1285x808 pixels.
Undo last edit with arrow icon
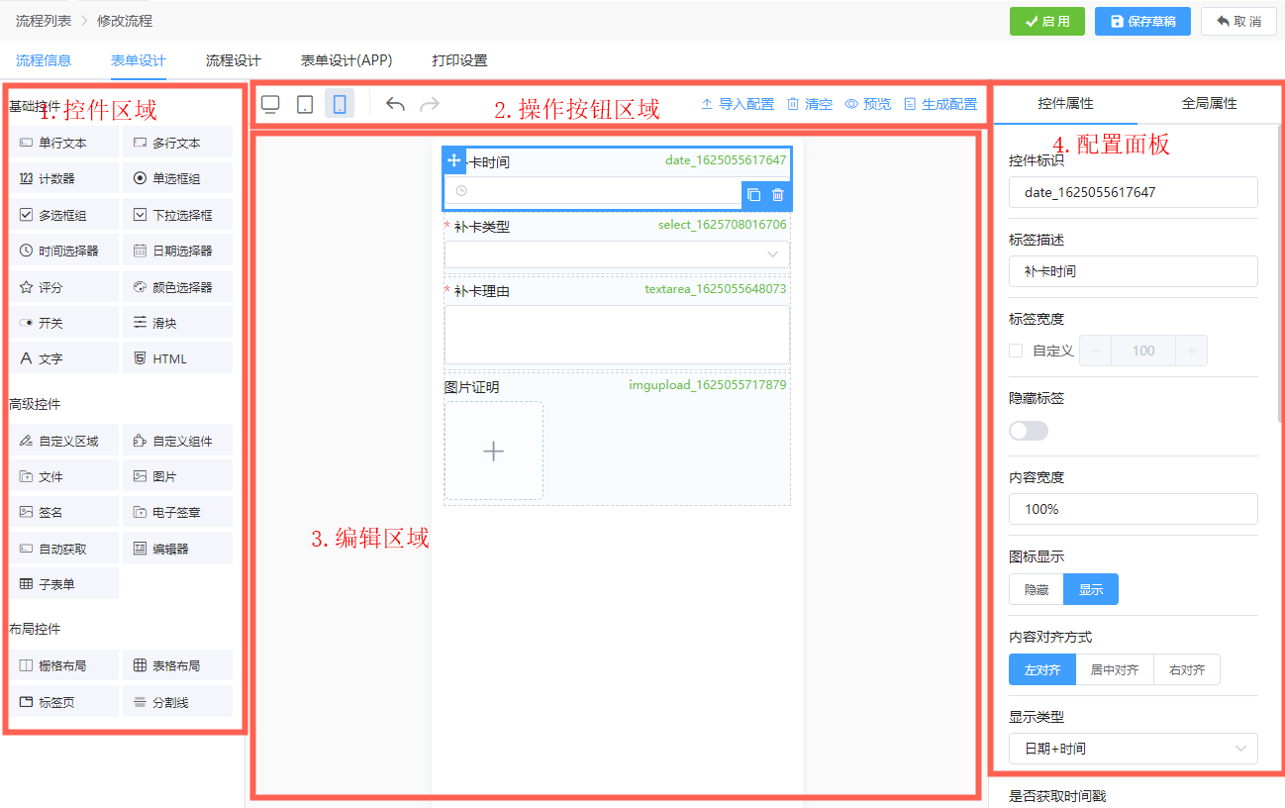click(x=395, y=104)
